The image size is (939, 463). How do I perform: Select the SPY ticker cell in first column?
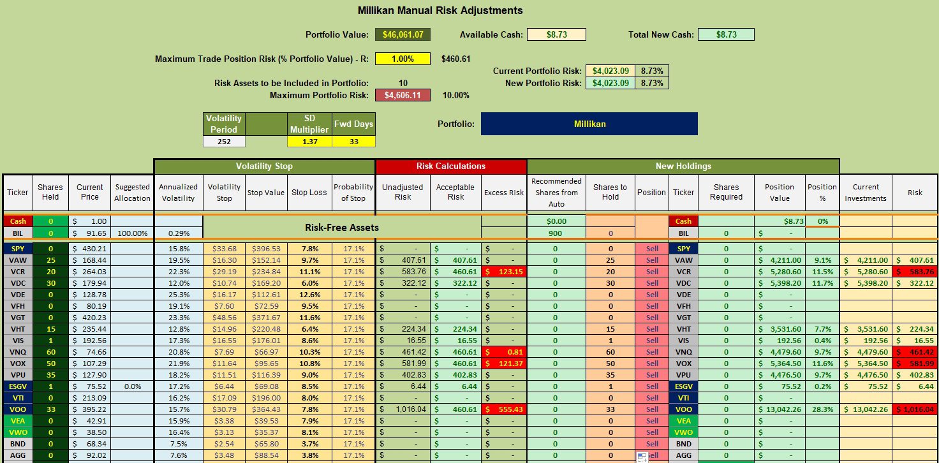pos(17,248)
